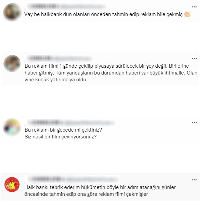Click blurred handle above 'Vay be halkbank' tweet

pos(83,6)
